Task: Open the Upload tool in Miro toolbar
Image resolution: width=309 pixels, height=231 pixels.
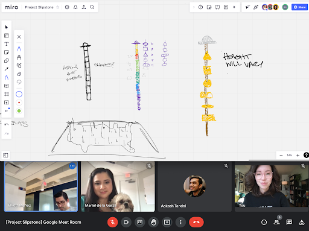Action: pos(7,103)
